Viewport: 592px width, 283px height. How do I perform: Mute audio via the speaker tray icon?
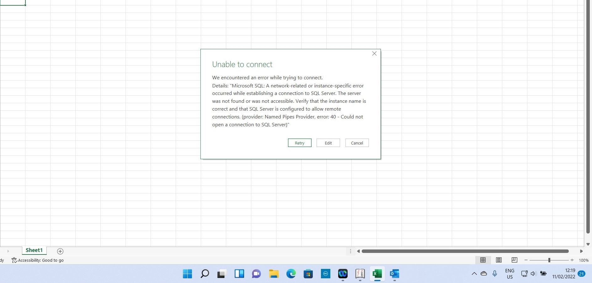coord(533,273)
